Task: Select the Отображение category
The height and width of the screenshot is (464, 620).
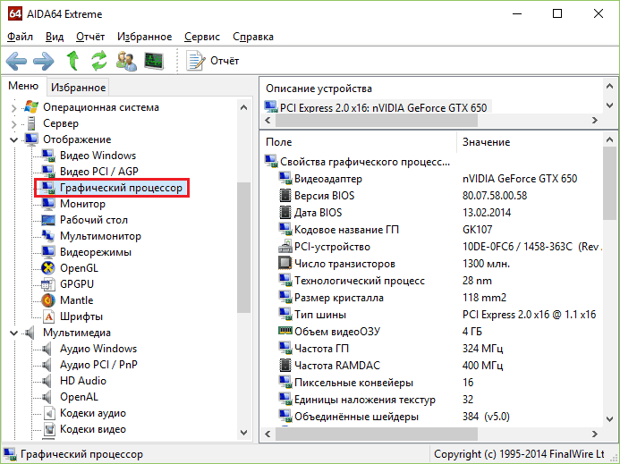Action: point(77,139)
